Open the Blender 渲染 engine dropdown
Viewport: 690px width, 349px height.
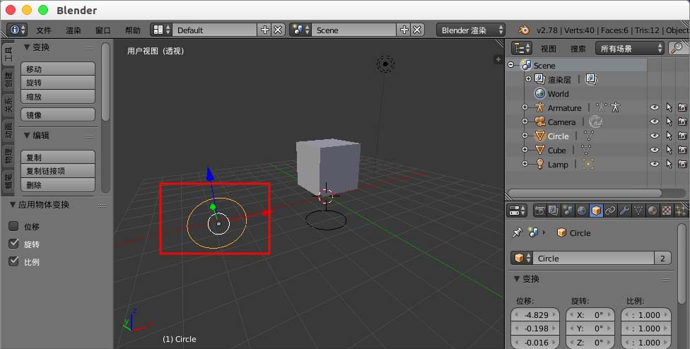(x=471, y=30)
